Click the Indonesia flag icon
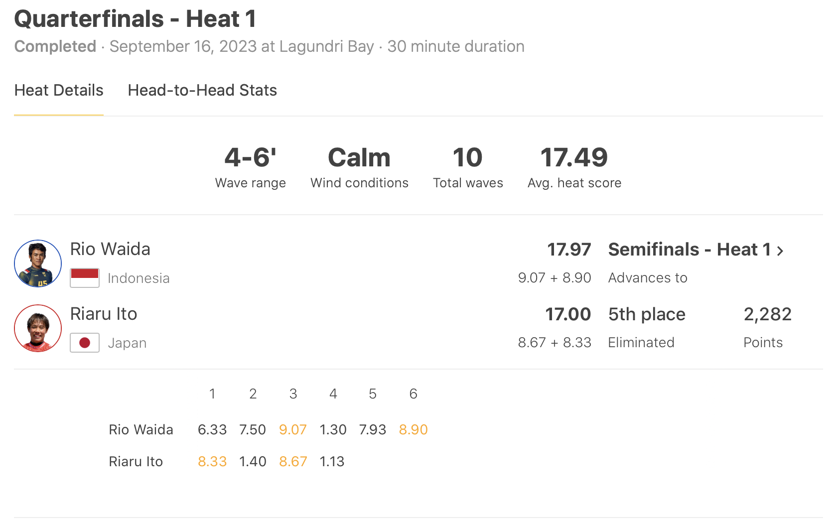The width and height of the screenshot is (835, 525). coord(85,278)
